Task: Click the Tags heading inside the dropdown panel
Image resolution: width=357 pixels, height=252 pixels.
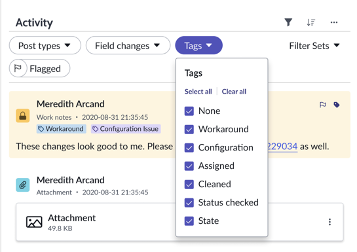Action: click(x=193, y=73)
